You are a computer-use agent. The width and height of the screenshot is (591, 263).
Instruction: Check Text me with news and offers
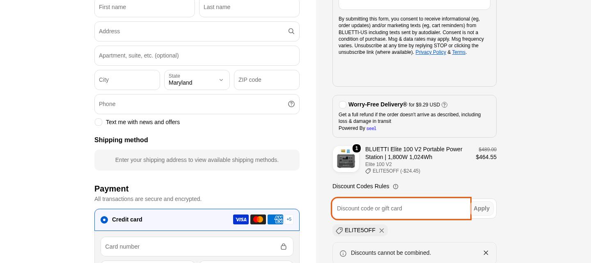(98, 122)
